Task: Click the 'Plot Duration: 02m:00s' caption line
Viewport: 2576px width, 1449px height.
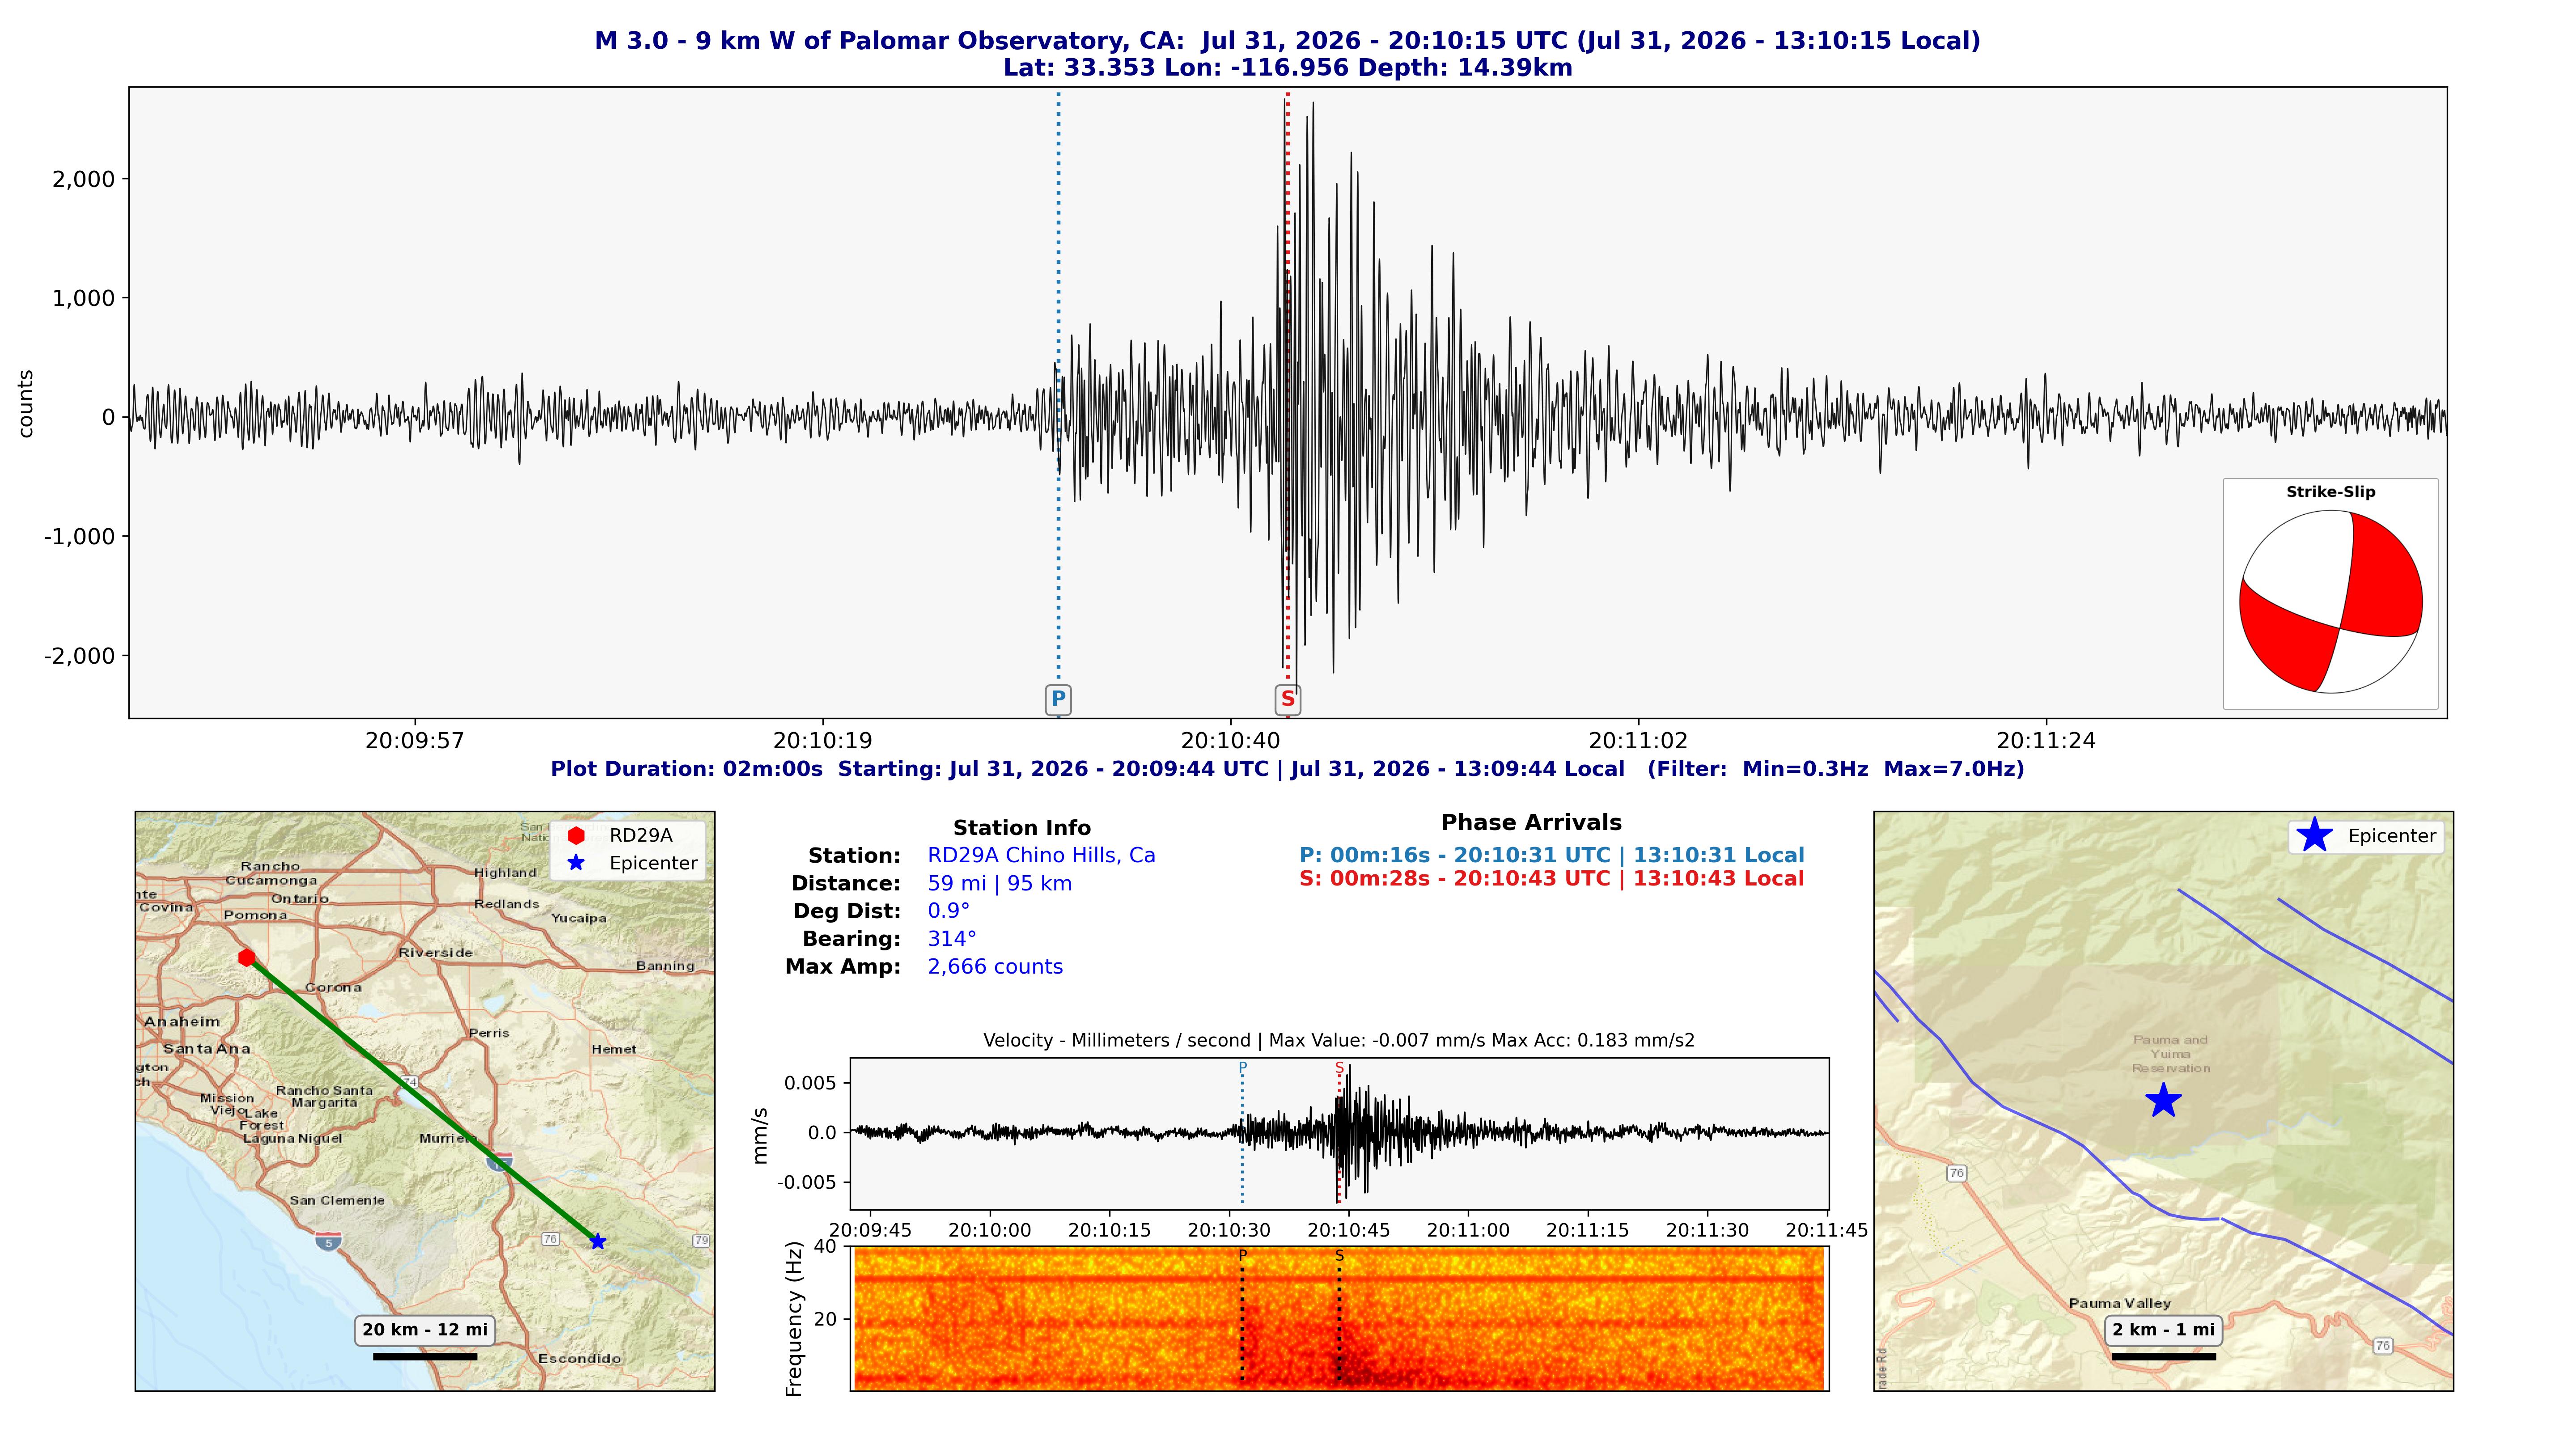Action: 1288,769
